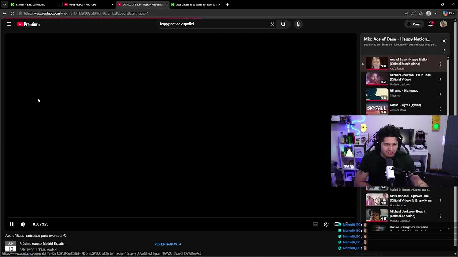Click the Crear button
The image size is (458, 257).
(414, 24)
